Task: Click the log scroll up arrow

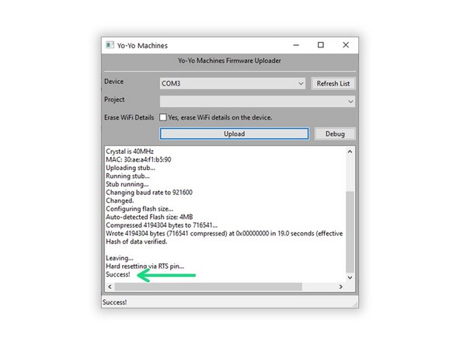Action: (350, 152)
